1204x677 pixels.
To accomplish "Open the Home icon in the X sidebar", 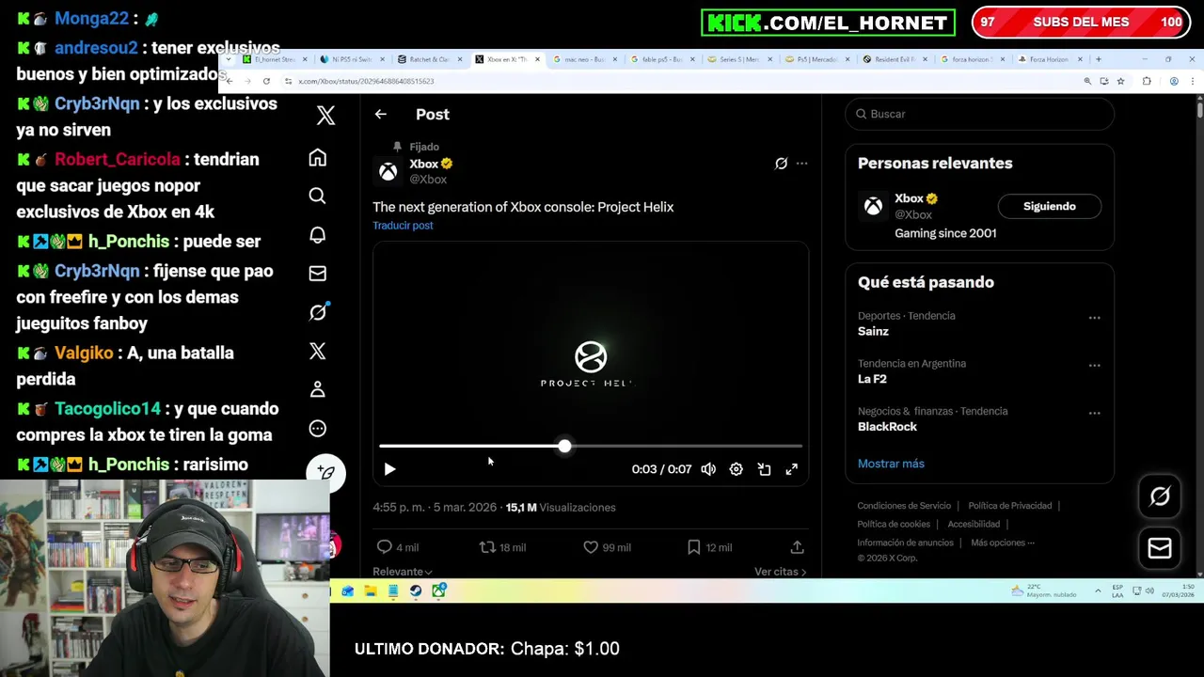I will 318,157.
